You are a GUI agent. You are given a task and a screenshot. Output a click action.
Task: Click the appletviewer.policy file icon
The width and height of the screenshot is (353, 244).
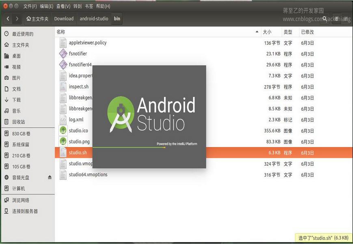coord(63,43)
